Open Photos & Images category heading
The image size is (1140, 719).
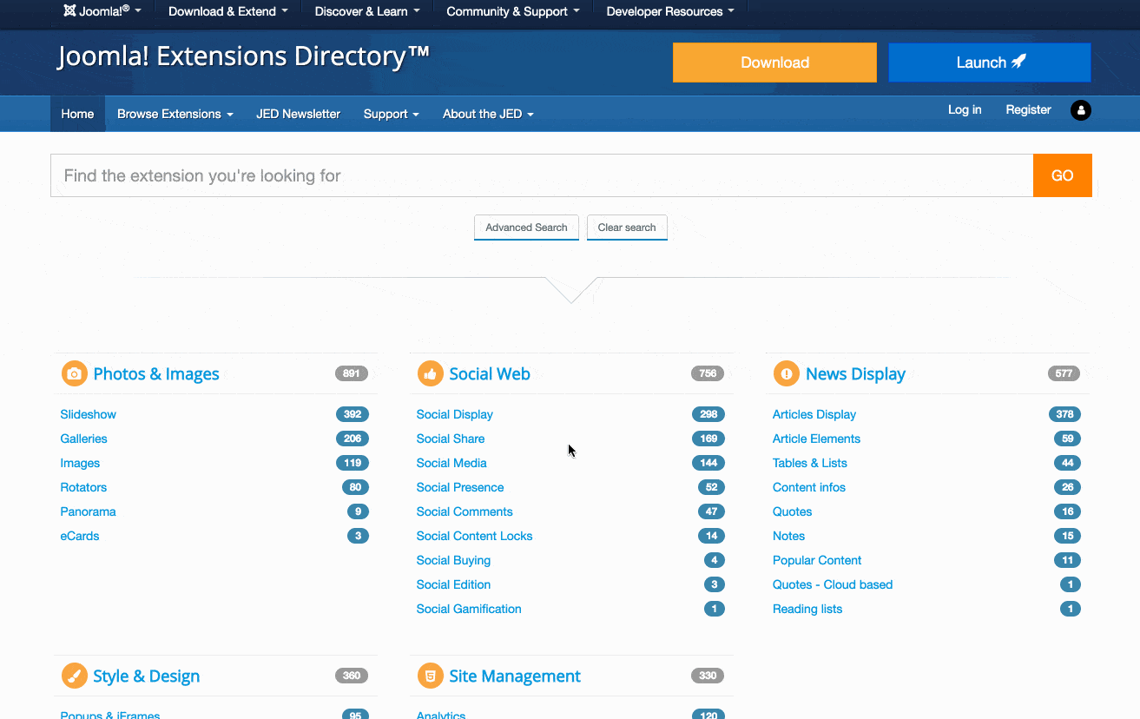[156, 374]
